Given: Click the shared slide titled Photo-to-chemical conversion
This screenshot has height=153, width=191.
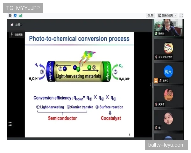Looking at the screenshot, I should coord(79,84).
